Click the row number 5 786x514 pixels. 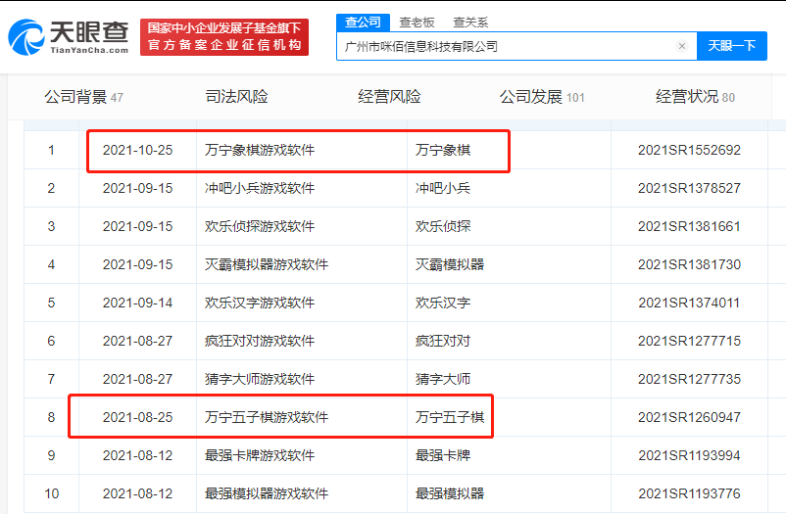[x=51, y=303]
